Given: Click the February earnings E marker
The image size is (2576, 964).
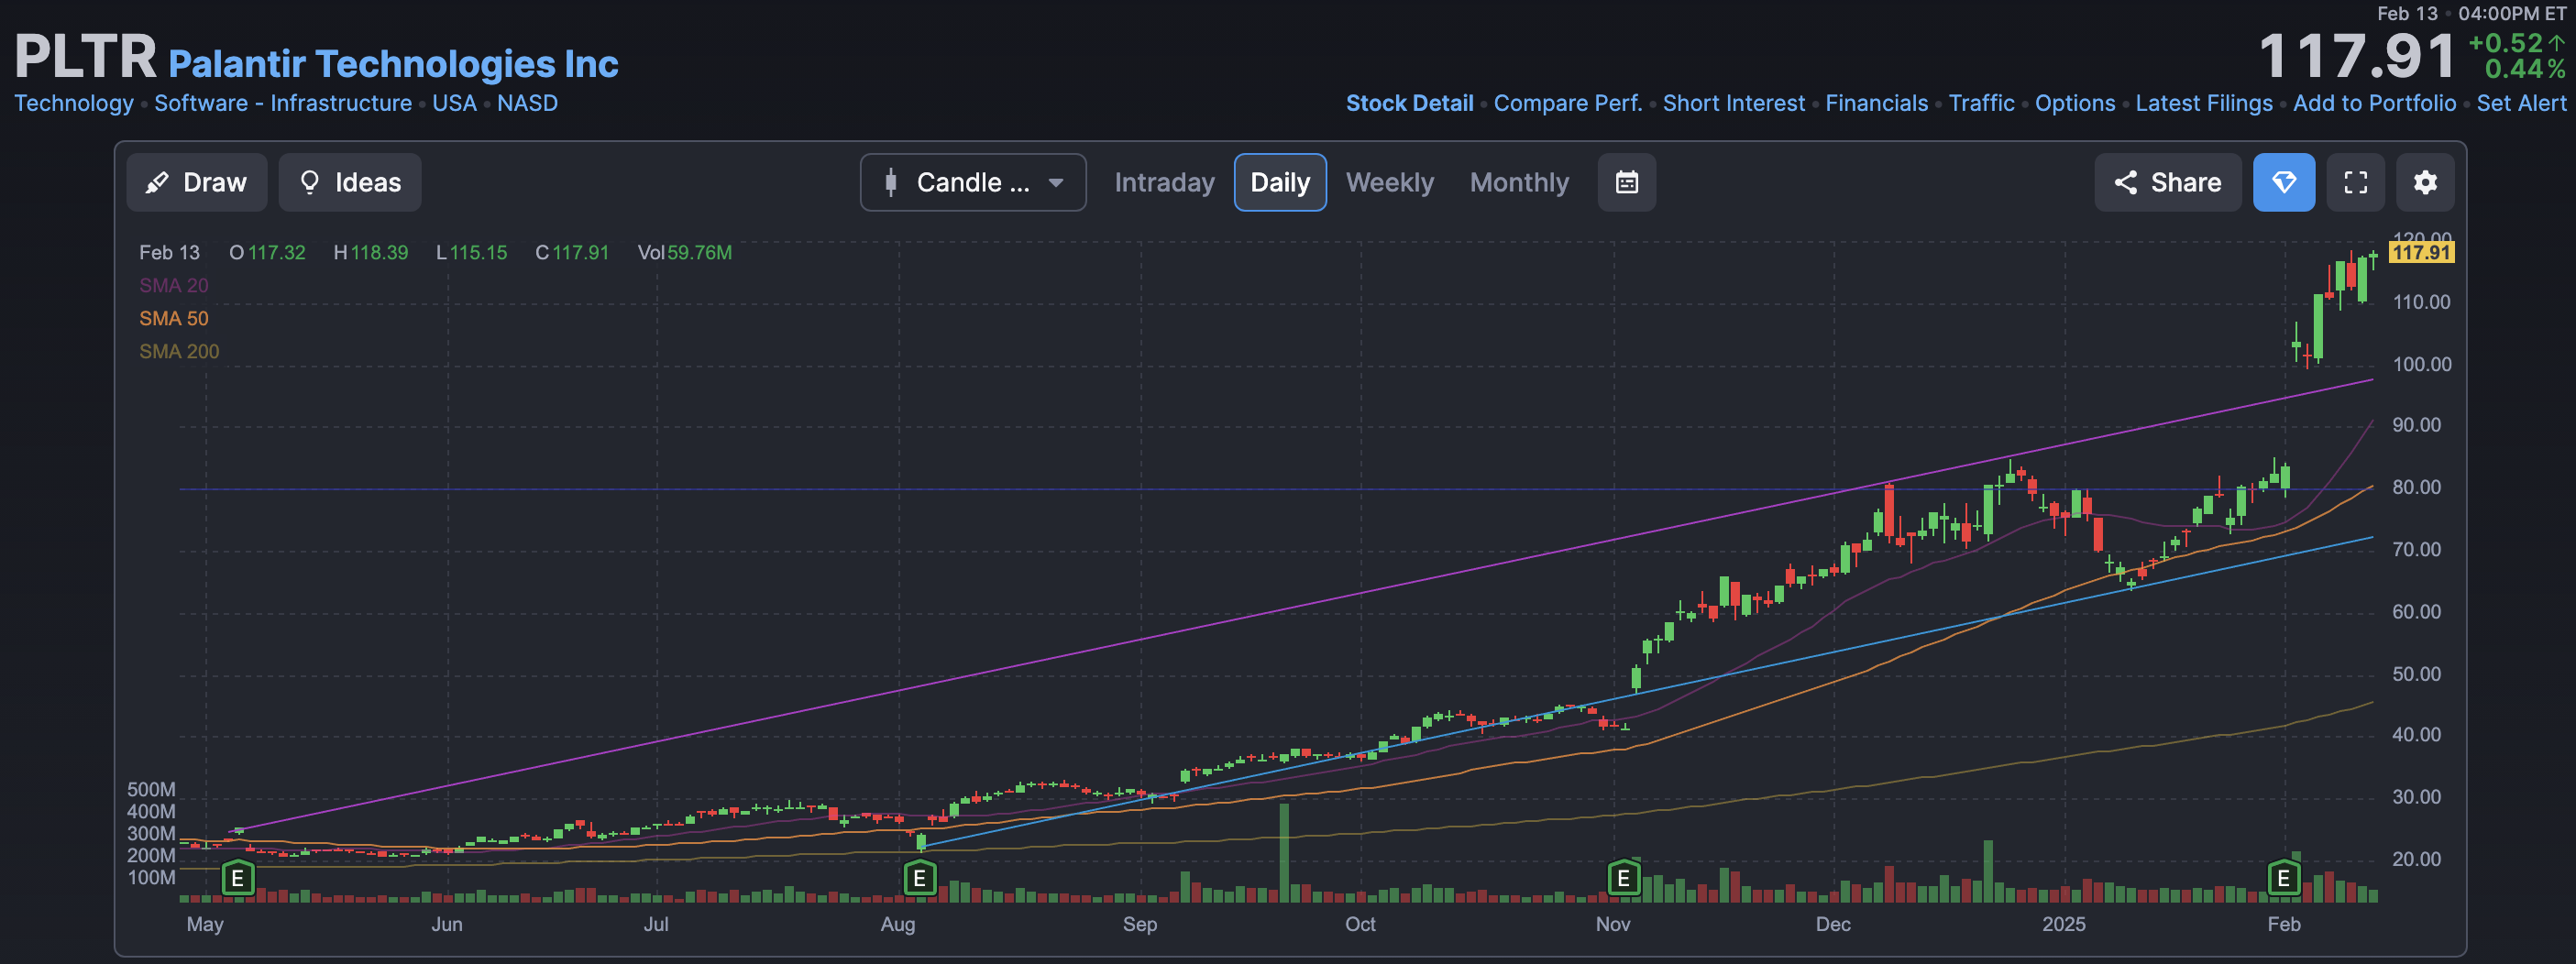Looking at the screenshot, I should point(2283,878).
